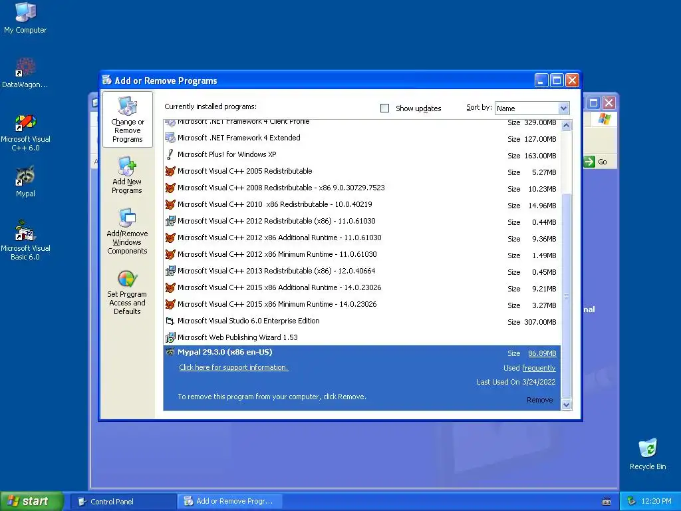Click the system tray icon beside the clock

click(x=632, y=502)
